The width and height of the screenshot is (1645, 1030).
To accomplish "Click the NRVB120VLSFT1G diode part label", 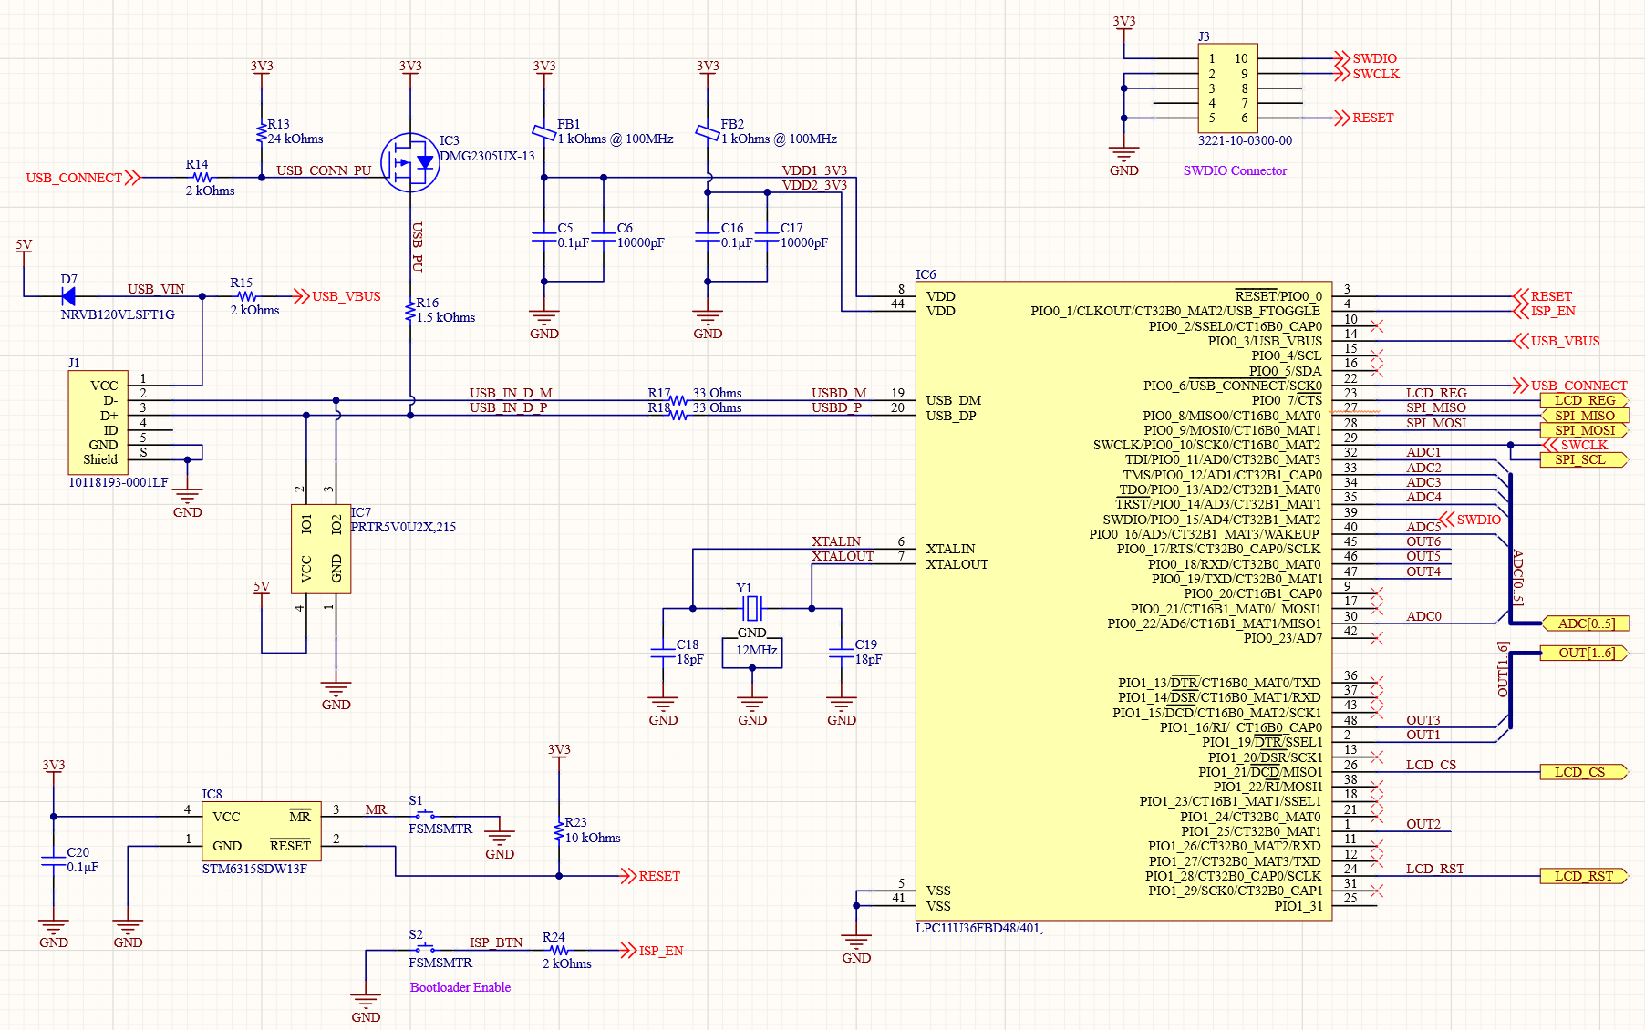I will (x=118, y=314).
